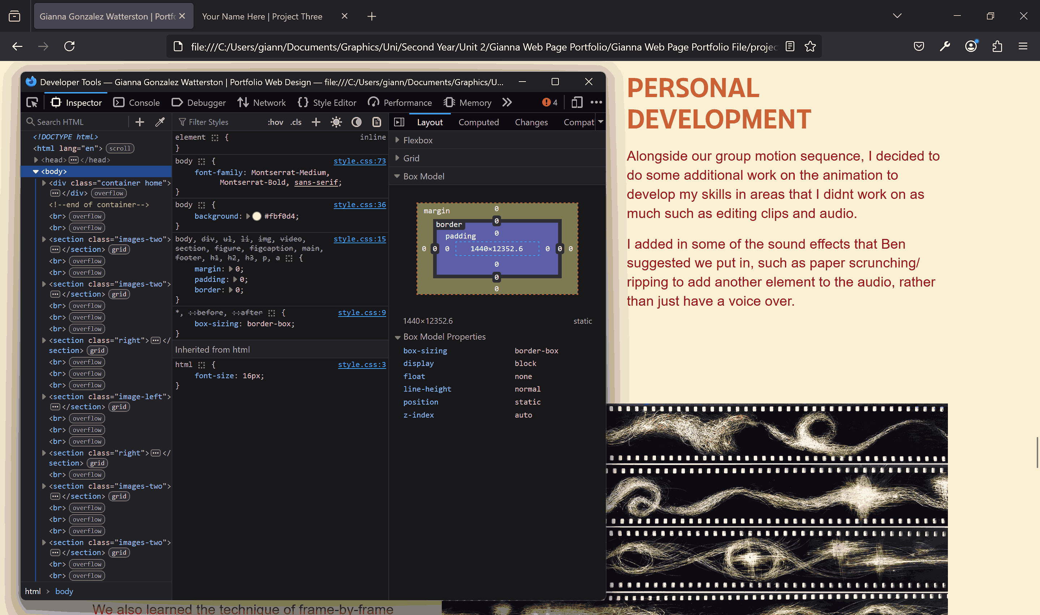The image size is (1040, 615).
Task: Show more DevTools tools chevron
Action: click(507, 102)
